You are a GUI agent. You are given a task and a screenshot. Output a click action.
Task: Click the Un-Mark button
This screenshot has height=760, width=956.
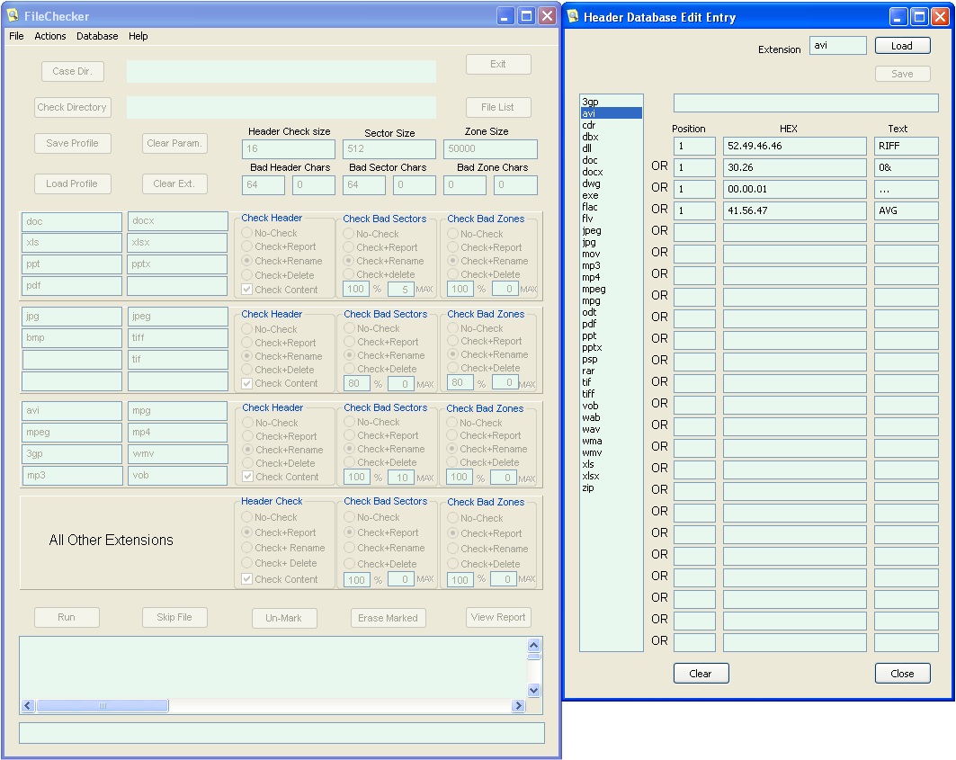point(283,618)
